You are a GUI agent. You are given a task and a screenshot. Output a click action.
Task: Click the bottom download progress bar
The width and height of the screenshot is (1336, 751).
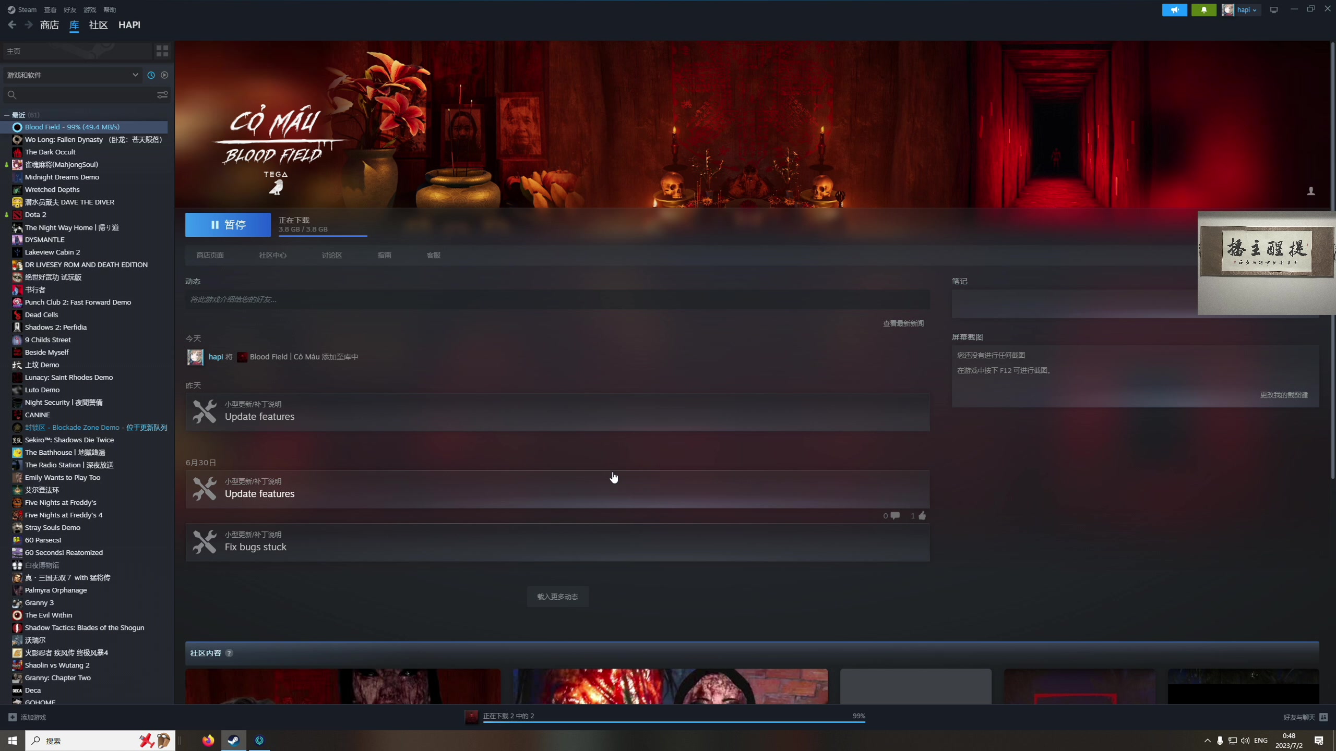coord(673,721)
